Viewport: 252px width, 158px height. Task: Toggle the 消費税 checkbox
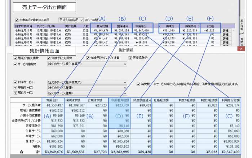(138, 84)
